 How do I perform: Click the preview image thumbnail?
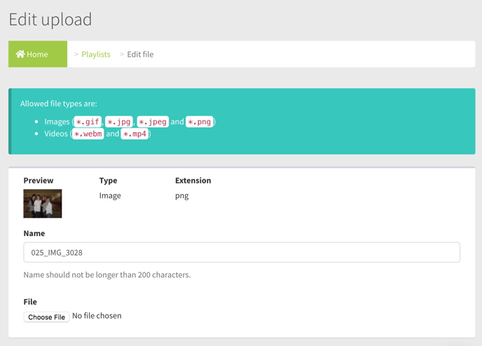point(43,204)
